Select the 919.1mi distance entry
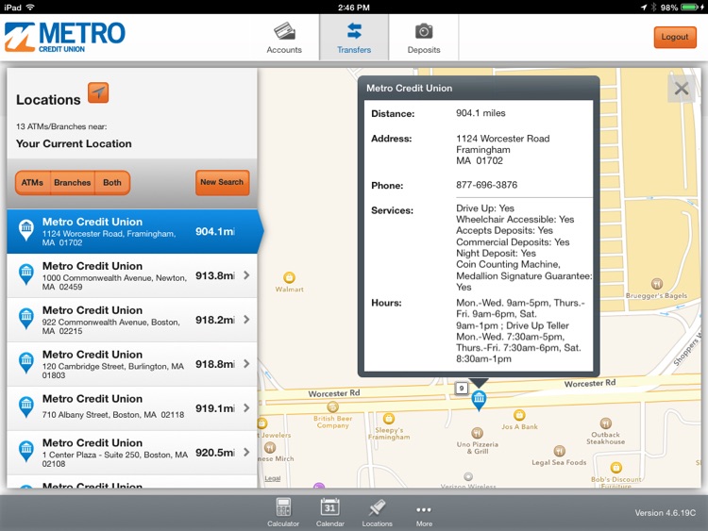 tap(215, 408)
